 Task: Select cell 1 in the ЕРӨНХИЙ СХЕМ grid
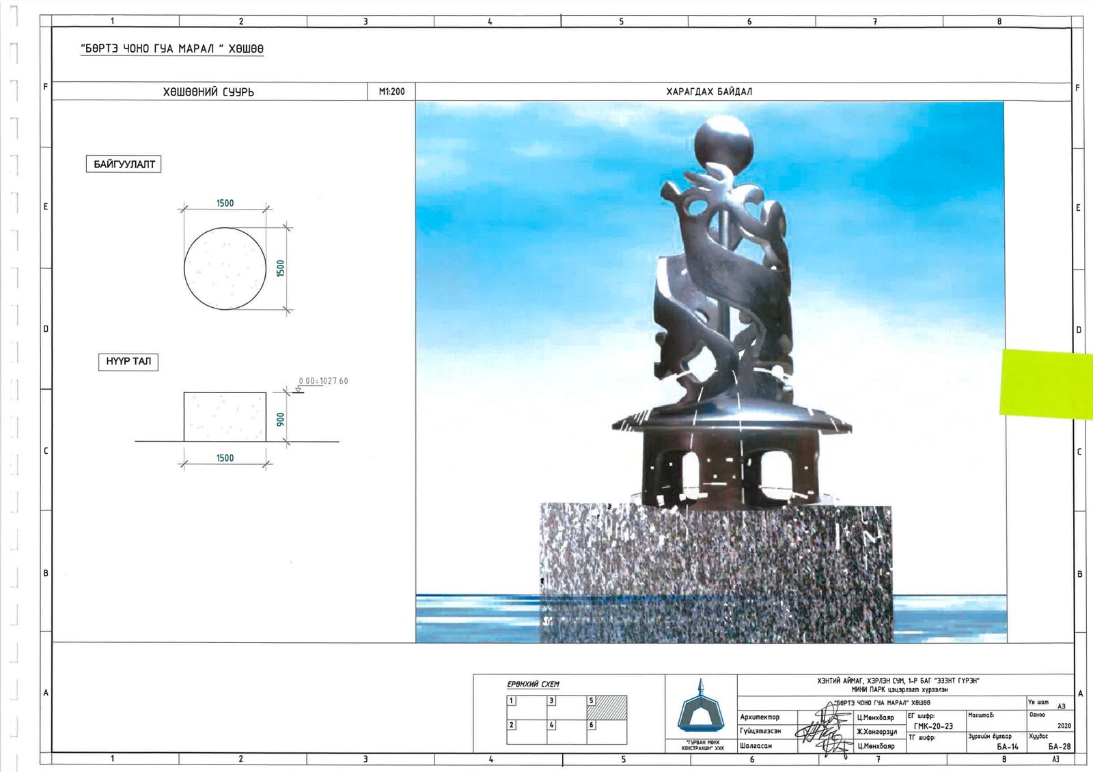(527, 708)
